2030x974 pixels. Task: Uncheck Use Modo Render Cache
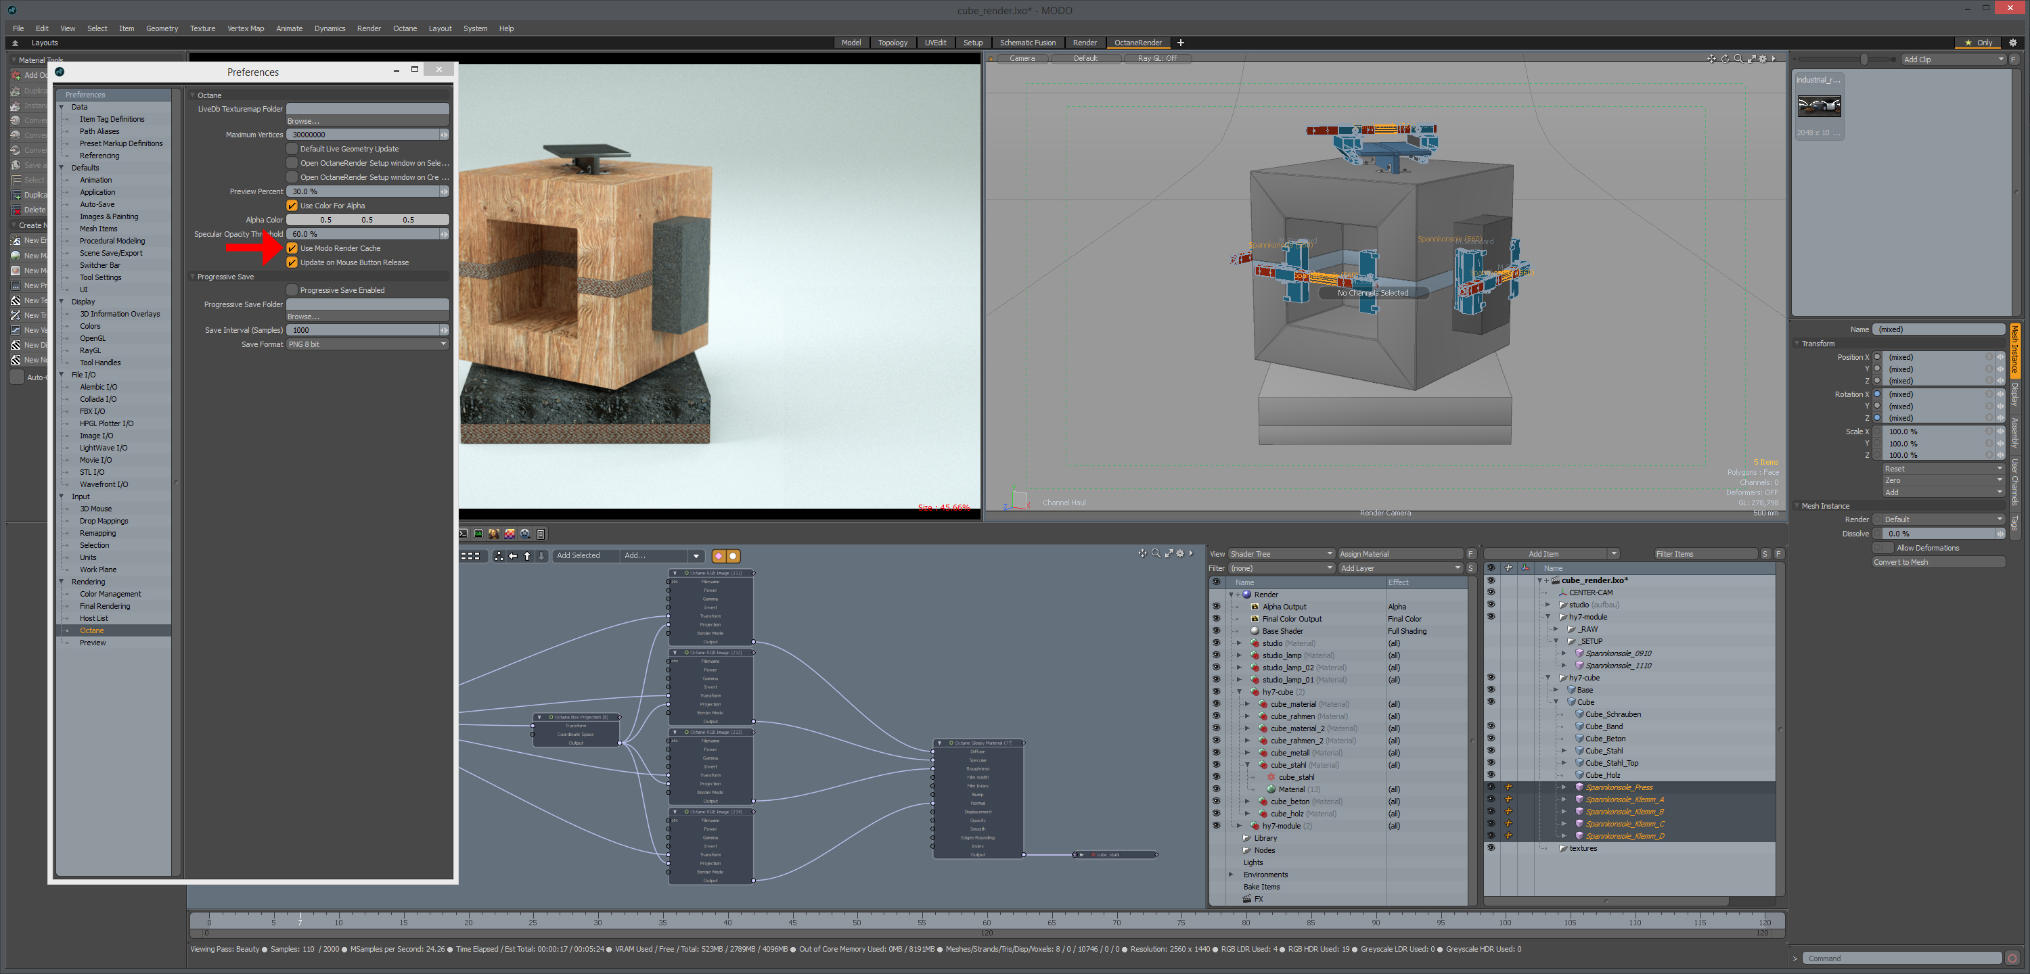click(x=292, y=248)
